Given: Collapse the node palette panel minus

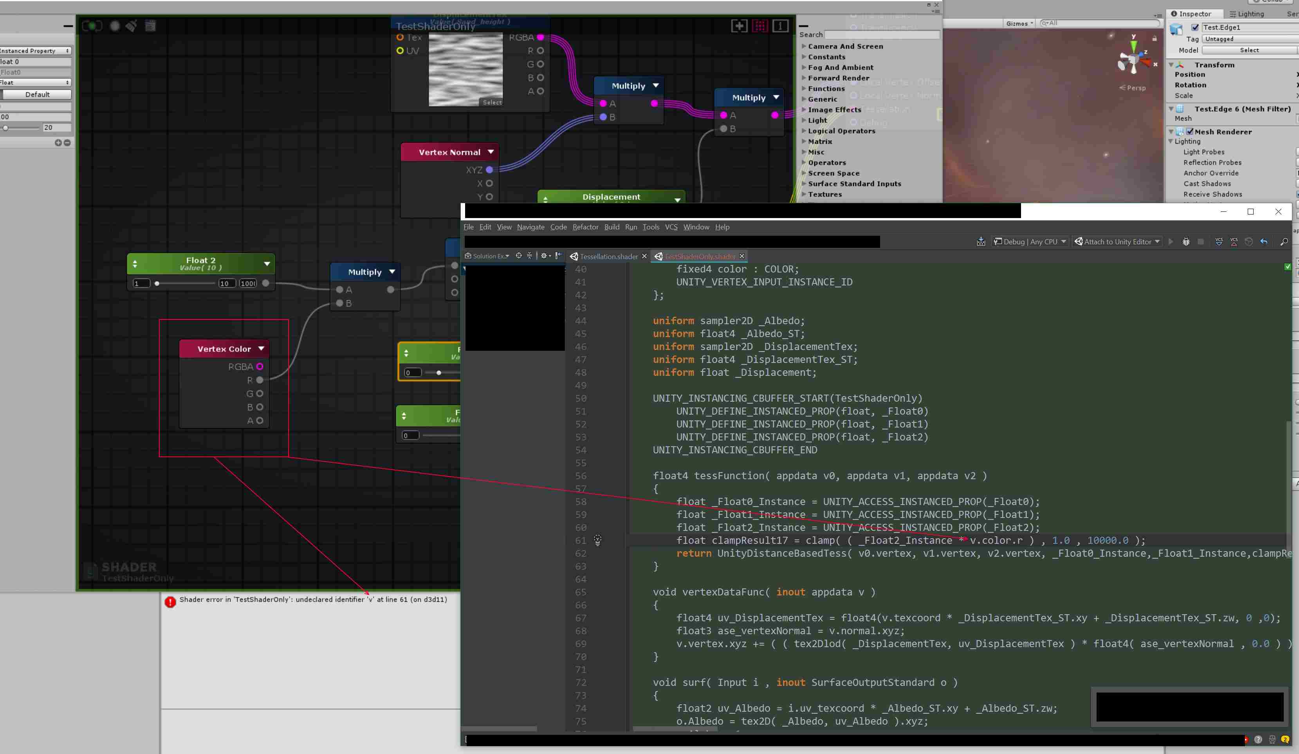Looking at the screenshot, I should [804, 26].
